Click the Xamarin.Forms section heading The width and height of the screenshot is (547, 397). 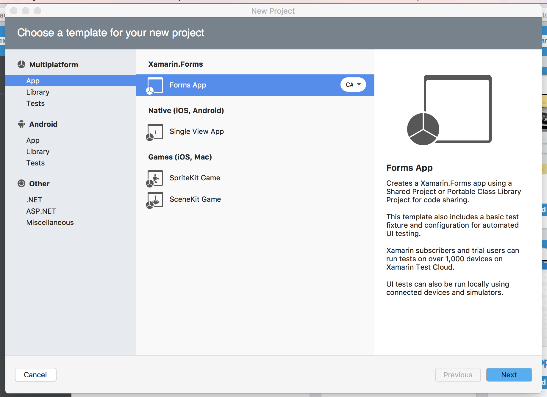[176, 64]
